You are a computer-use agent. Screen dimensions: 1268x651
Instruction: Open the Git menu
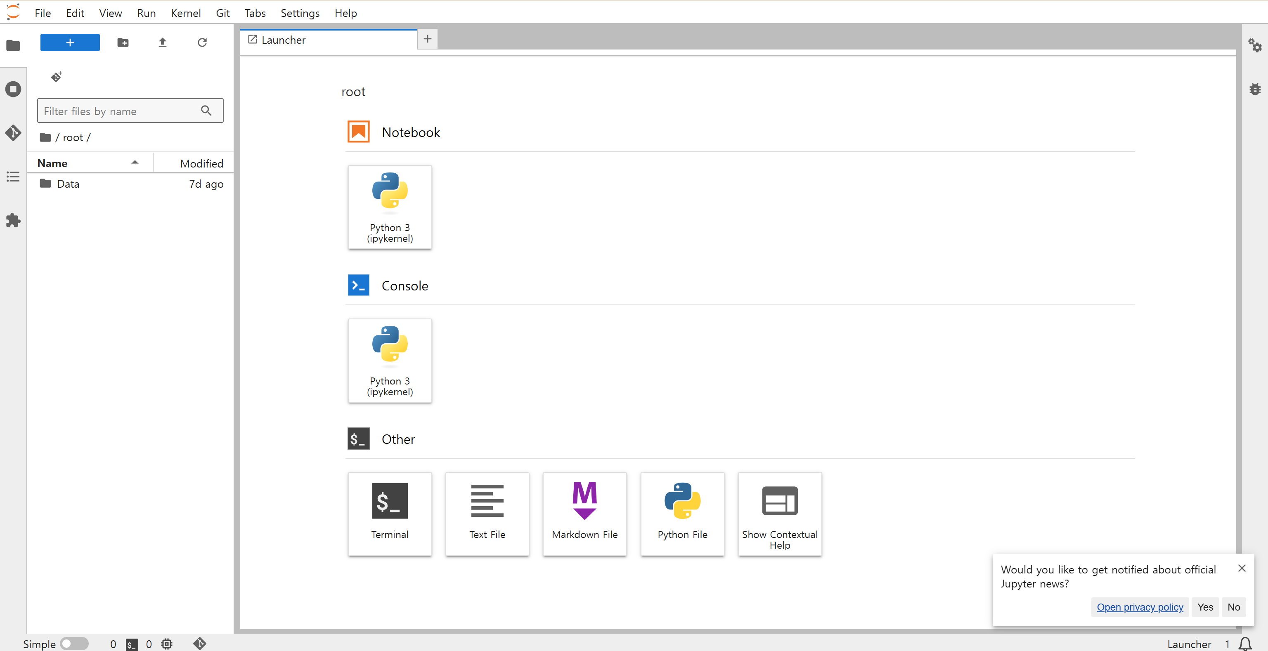click(x=222, y=13)
